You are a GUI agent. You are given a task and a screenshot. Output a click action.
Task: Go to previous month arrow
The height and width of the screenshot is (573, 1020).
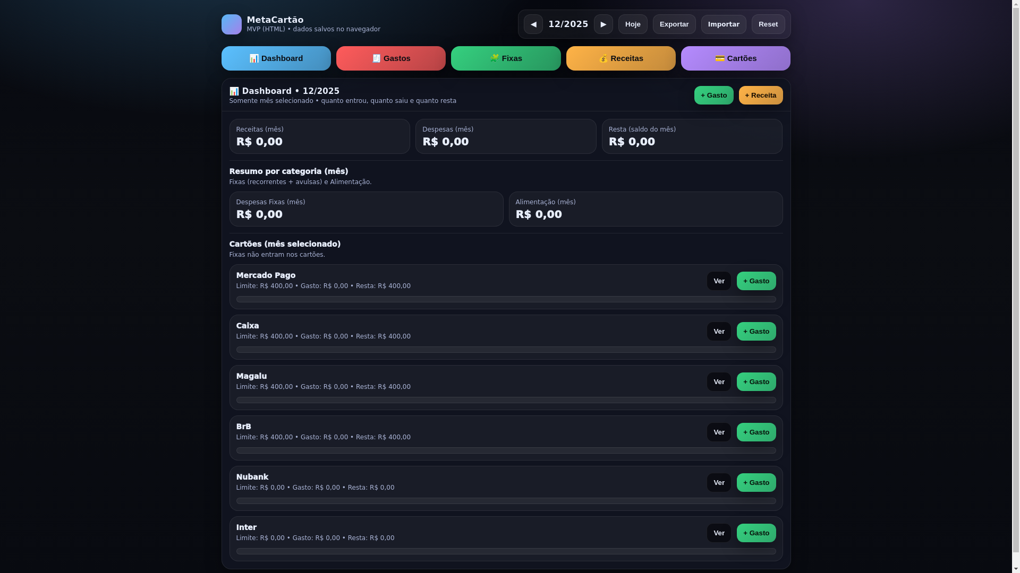tap(533, 24)
